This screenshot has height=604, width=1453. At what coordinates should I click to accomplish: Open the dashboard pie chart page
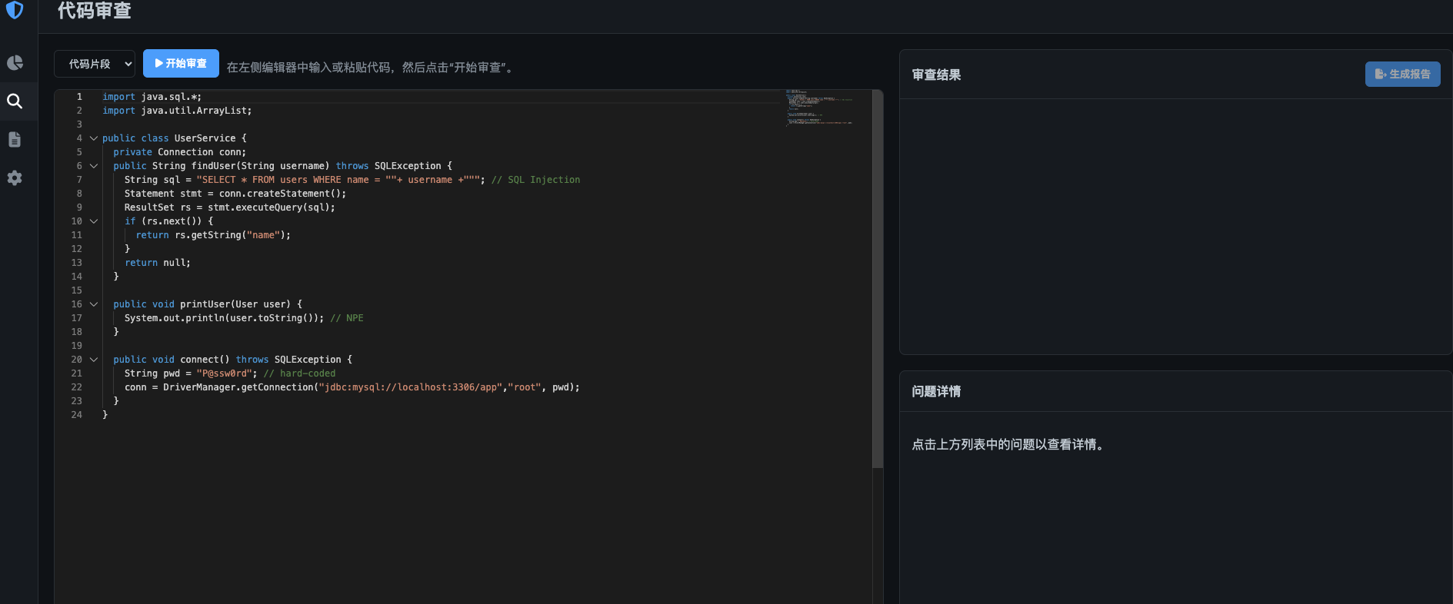[15, 63]
